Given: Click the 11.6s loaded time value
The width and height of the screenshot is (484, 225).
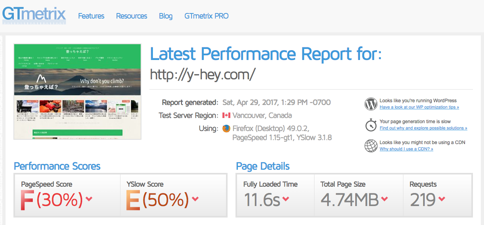Looking at the screenshot, I should click(262, 200).
